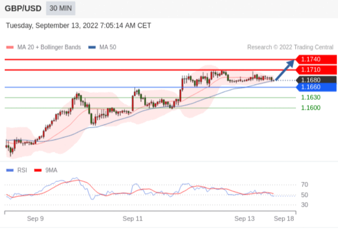Select the 1.1660 pivot price tag
This screenshot has height=231, width=338.
pyautogui.click(x=316, y=87)
